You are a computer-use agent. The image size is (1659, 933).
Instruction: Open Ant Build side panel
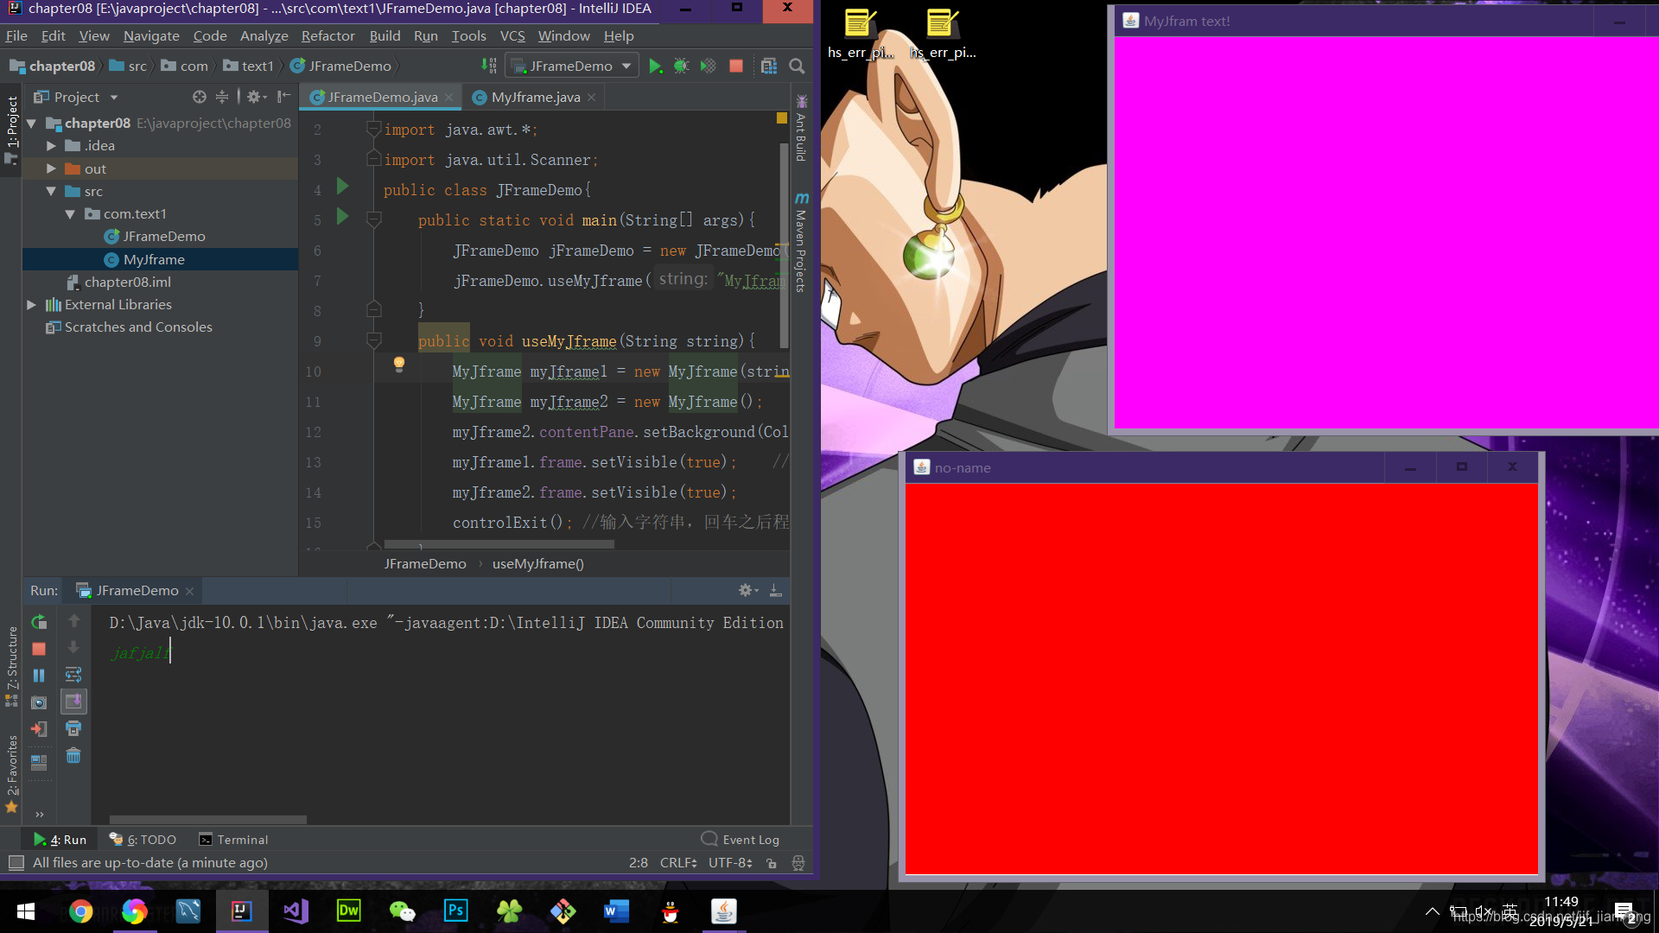[801, 129]
